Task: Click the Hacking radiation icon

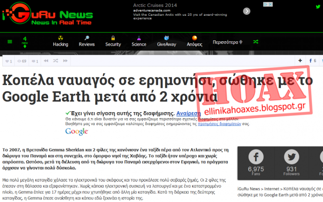Action: pyautogui.click(x=60, y=38)
